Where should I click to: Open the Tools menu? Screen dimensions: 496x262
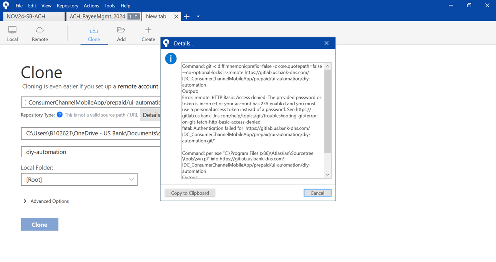pos(110,5)
